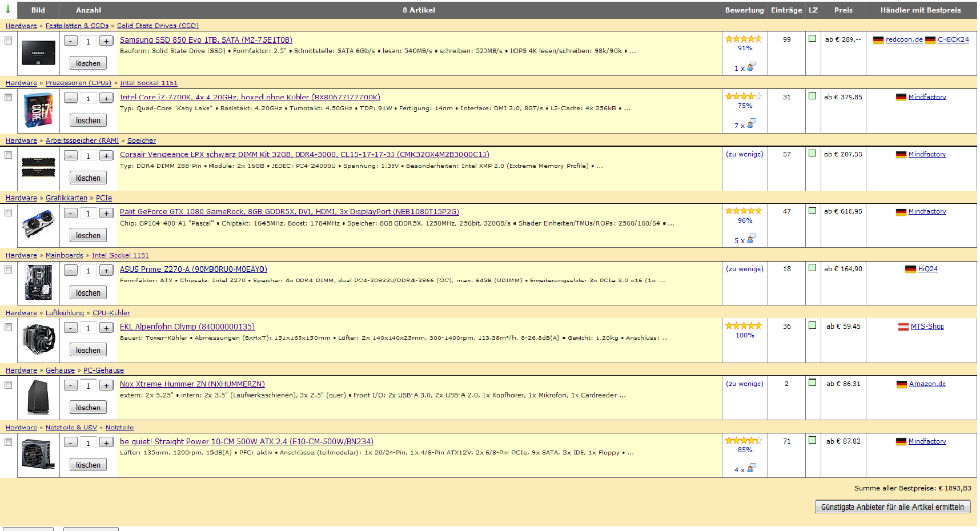Click the 'Einträge' column header
The width and height of the screenshot is (980, 531).
[786, 10]
